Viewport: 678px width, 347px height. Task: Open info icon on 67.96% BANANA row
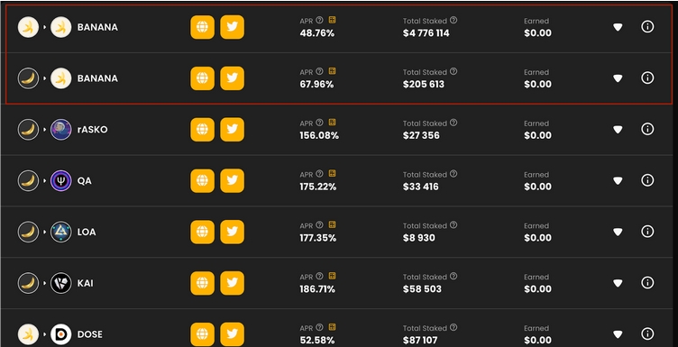coord(647,78)
